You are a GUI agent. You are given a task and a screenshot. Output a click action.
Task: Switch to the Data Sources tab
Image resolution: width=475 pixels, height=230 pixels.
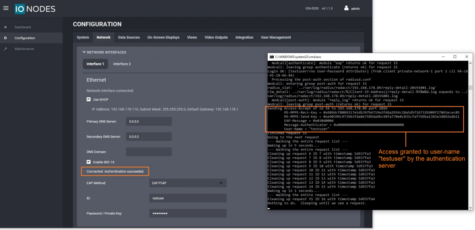[129, 38]
